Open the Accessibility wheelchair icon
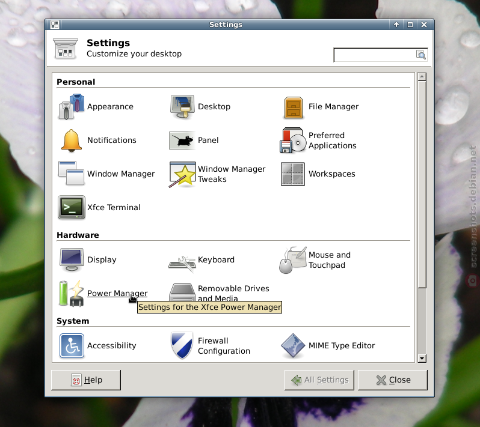The height and width of the screenshot is (427, 480). 72,346
